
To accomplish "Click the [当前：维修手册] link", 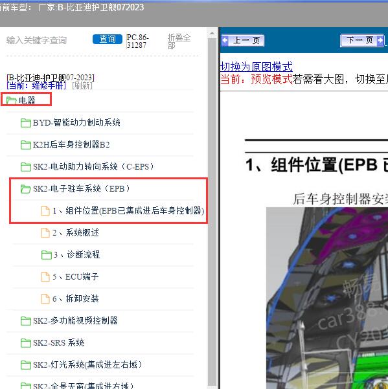I will pos(36,86).
